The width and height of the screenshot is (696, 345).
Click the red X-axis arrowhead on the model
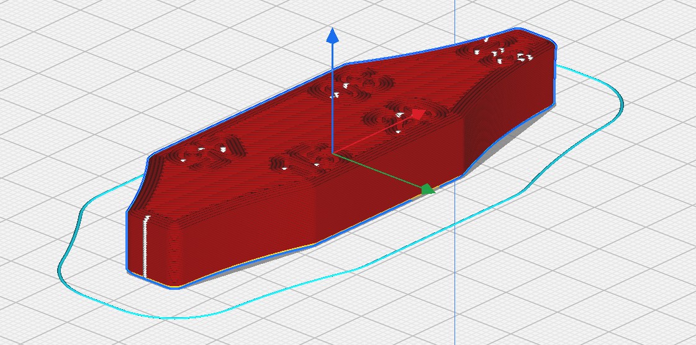[418, 115]
